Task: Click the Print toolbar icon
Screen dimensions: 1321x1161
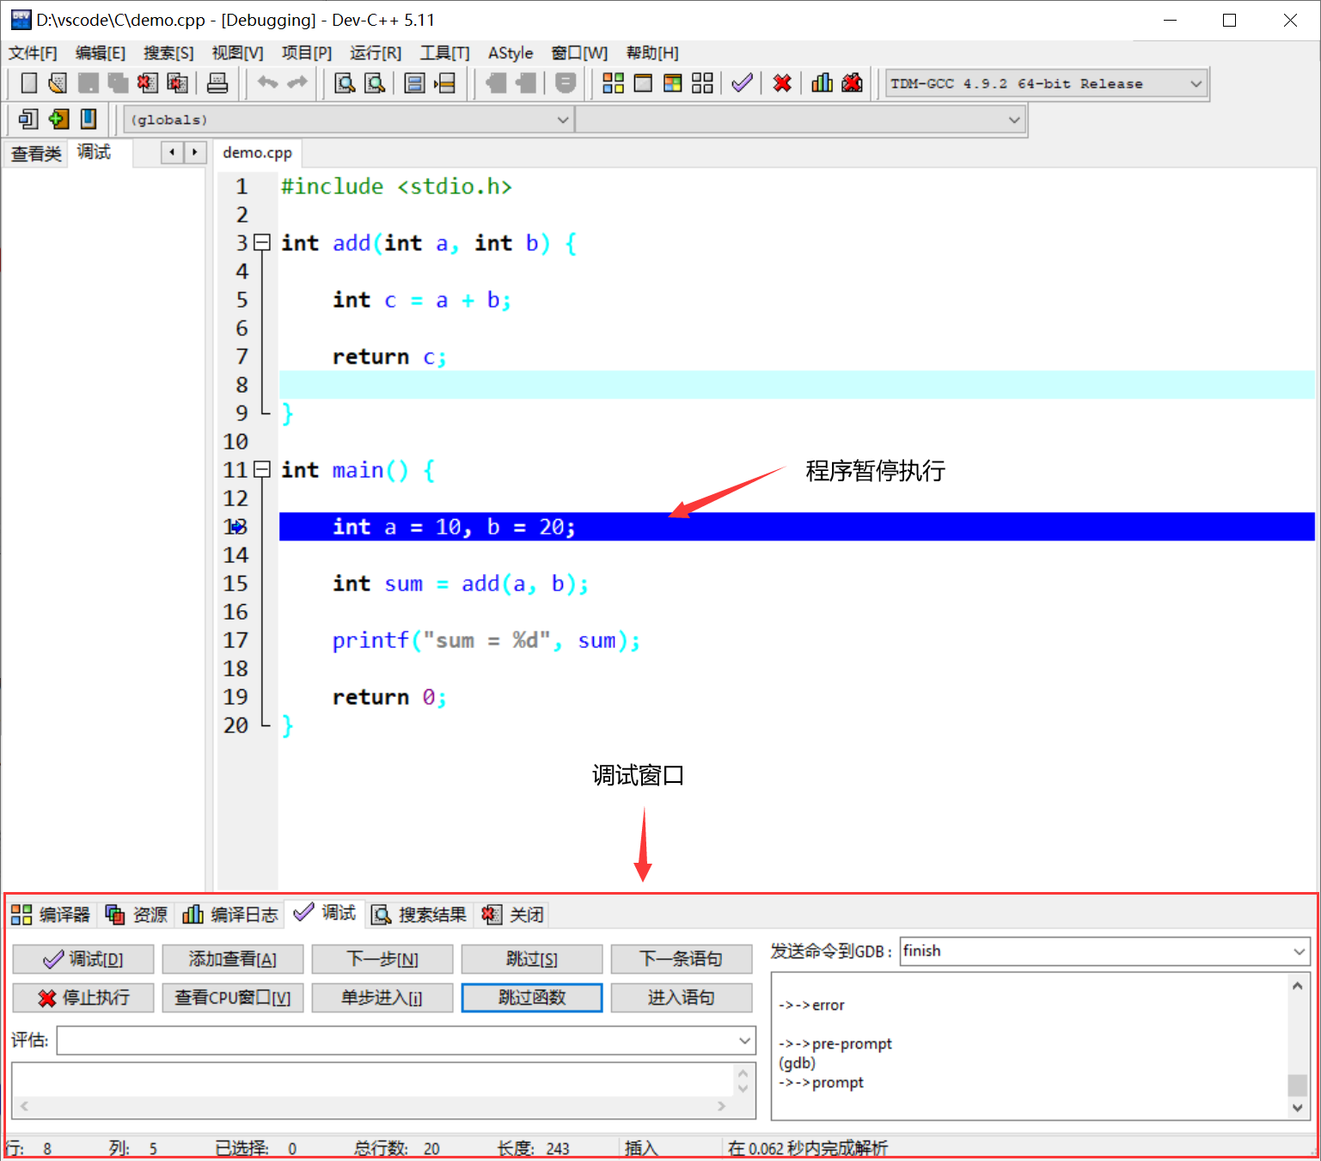Action: coord(218,83)
